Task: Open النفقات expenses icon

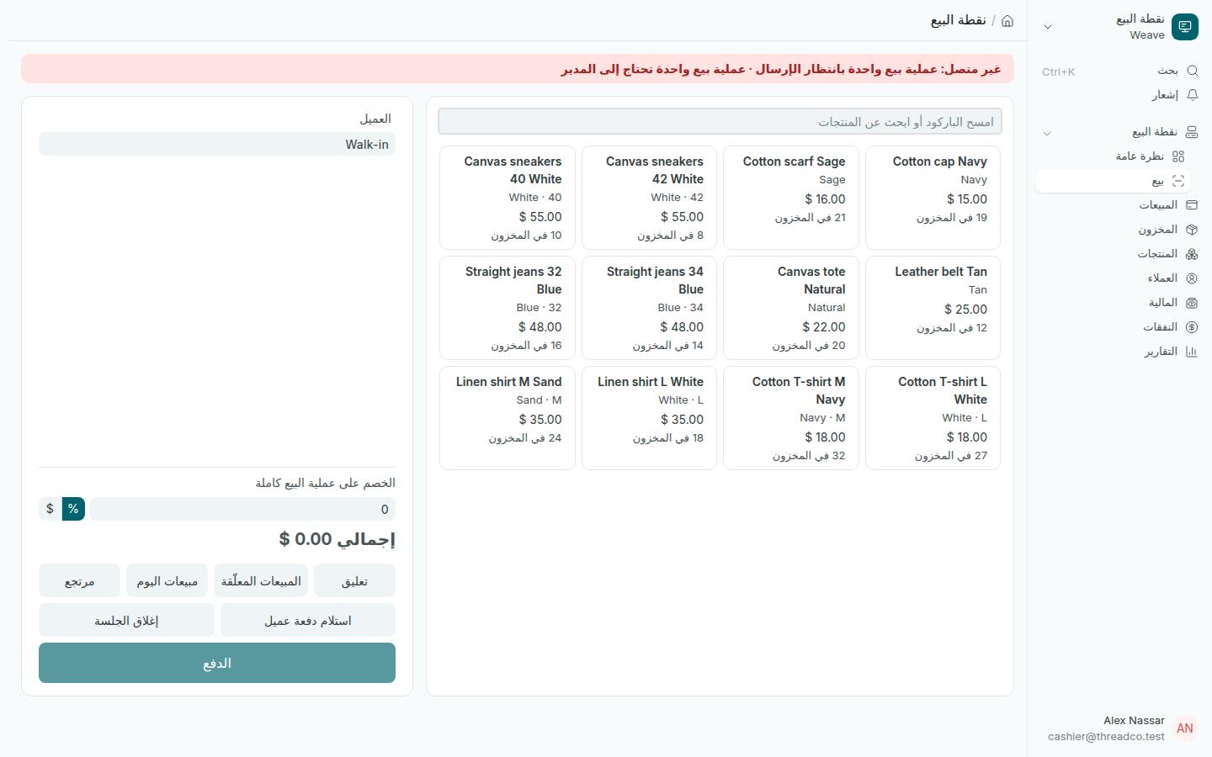Action: pos(1192,327)
